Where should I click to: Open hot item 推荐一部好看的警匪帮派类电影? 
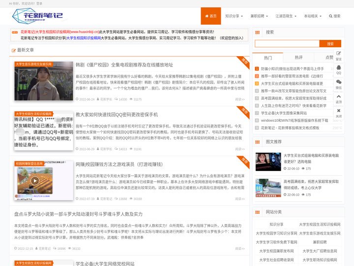point(292,76)
